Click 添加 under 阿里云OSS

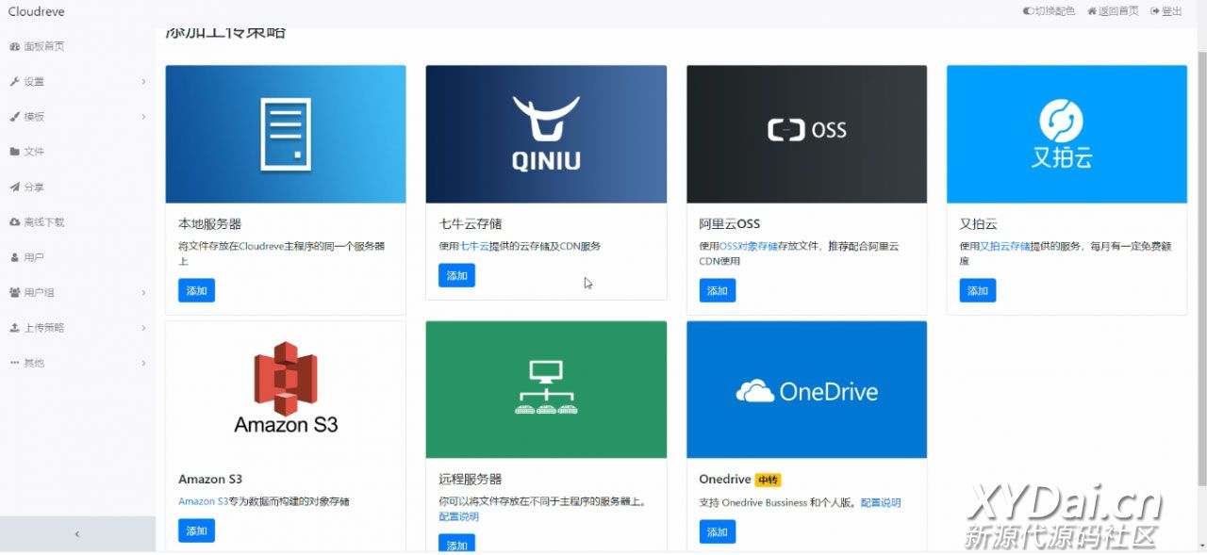tap(718, 290)
